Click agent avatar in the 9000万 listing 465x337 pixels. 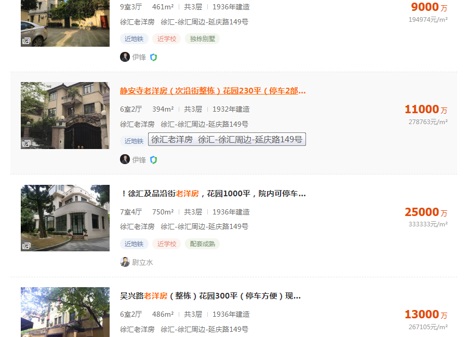pyautogui.click(x=125, y=57)
